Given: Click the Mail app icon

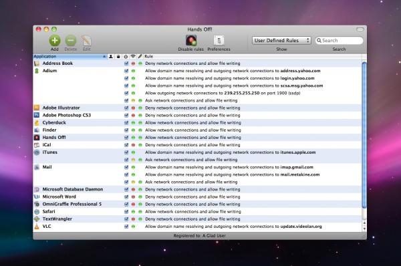Looking at the screenshot, I should (x=37, y=167).
